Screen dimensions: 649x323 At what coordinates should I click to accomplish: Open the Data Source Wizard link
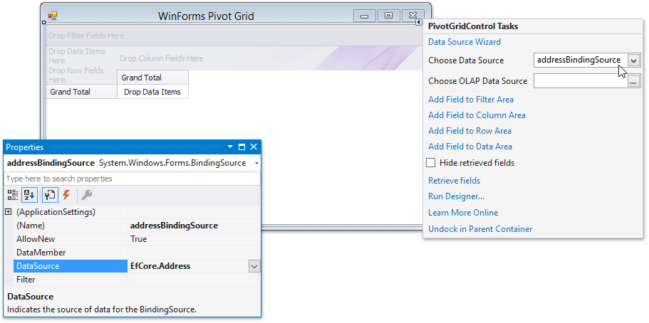tap(464, 42)
